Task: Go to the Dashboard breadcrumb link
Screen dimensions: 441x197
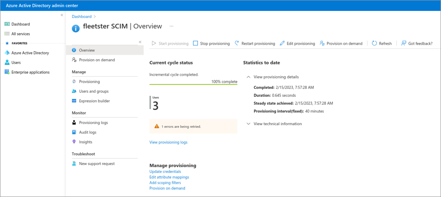Action: coord(81,16)
